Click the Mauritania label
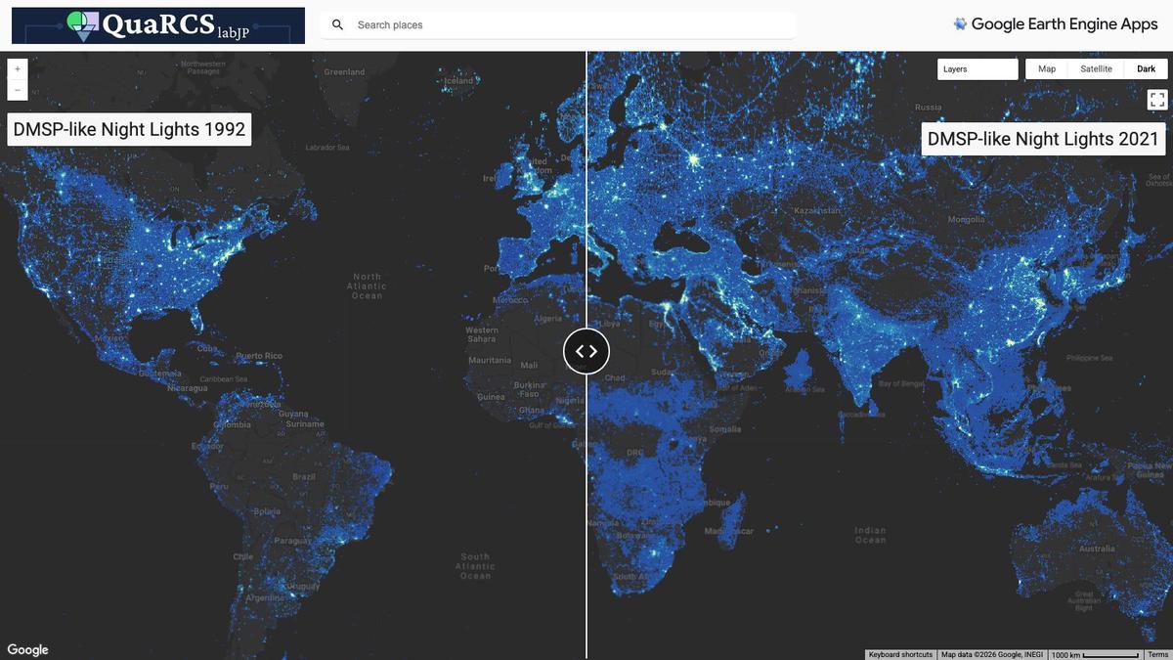Image resolution: width=1173 pixels, height=660 pixels. pyautogui.click(x=490, y=360)
